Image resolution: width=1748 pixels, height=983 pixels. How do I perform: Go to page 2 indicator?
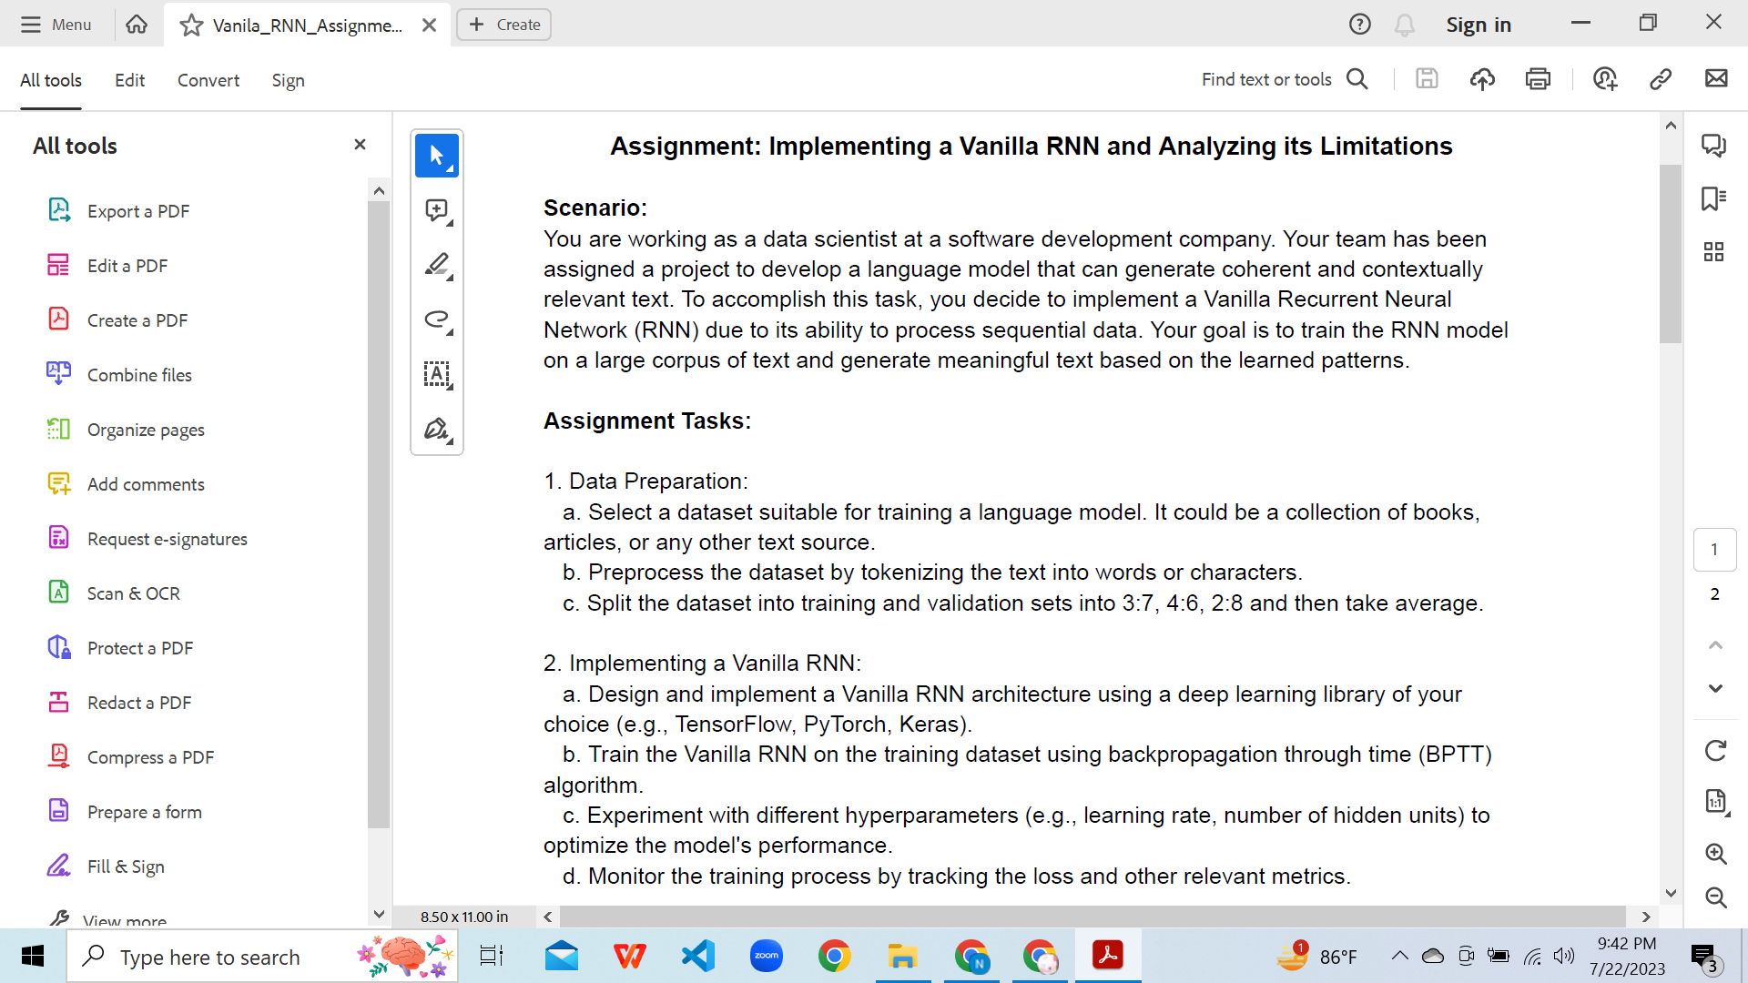[x=1714, y=594]
